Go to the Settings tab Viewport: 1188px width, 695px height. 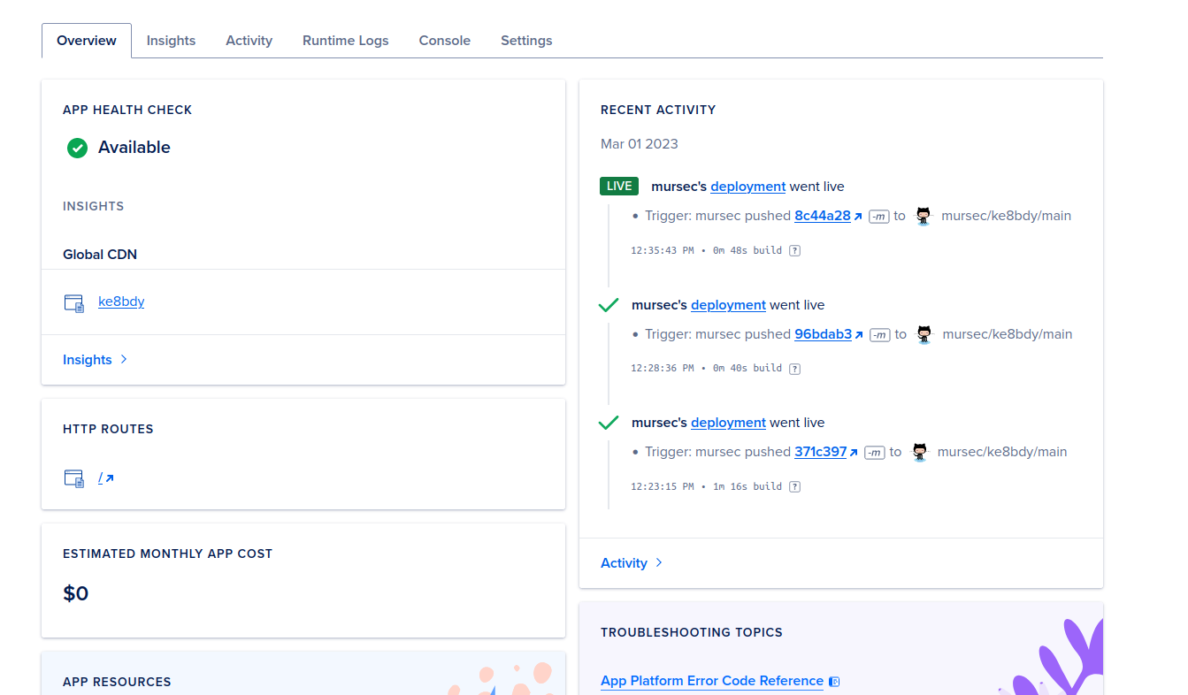click(526, 41)
